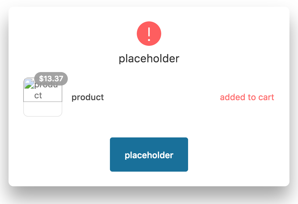Viewport: 298px width, 204px height.
Task: Select the $13.37 price badge
Action: click(51, 78)
